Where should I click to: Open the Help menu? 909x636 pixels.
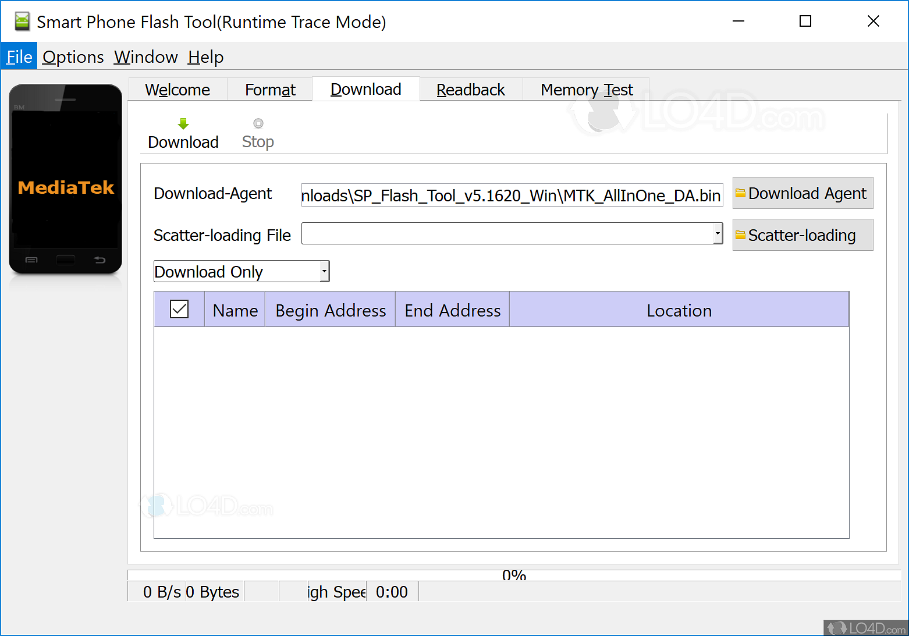click(206, 56)
